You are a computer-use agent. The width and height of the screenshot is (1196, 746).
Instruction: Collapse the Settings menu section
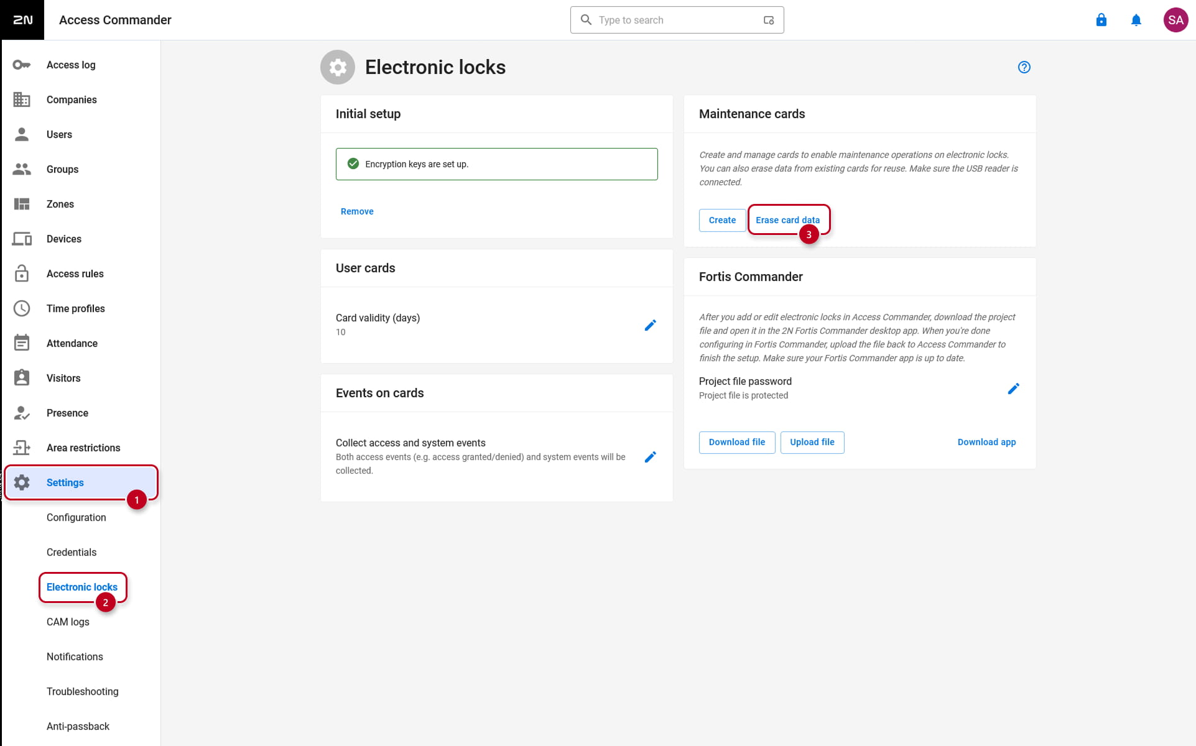point(81,482)
